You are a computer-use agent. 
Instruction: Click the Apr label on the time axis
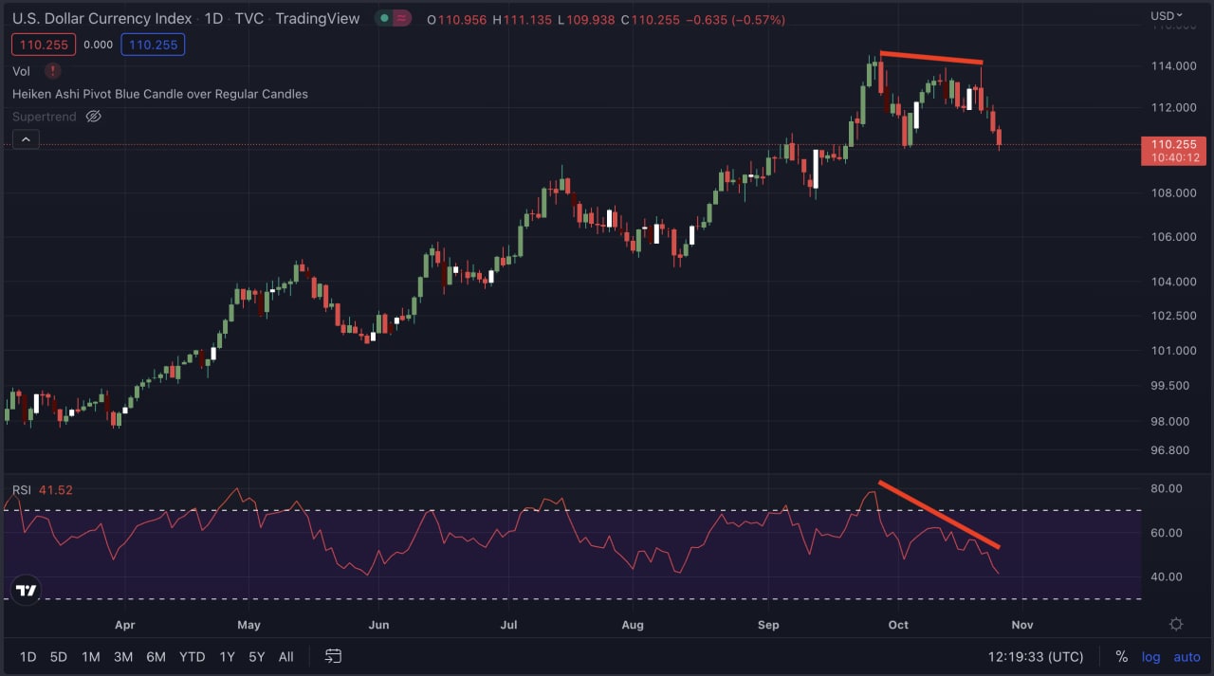124,625
